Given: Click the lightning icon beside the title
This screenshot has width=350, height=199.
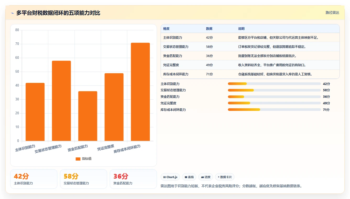Looking at the screenshot, I should click(12, 13).
